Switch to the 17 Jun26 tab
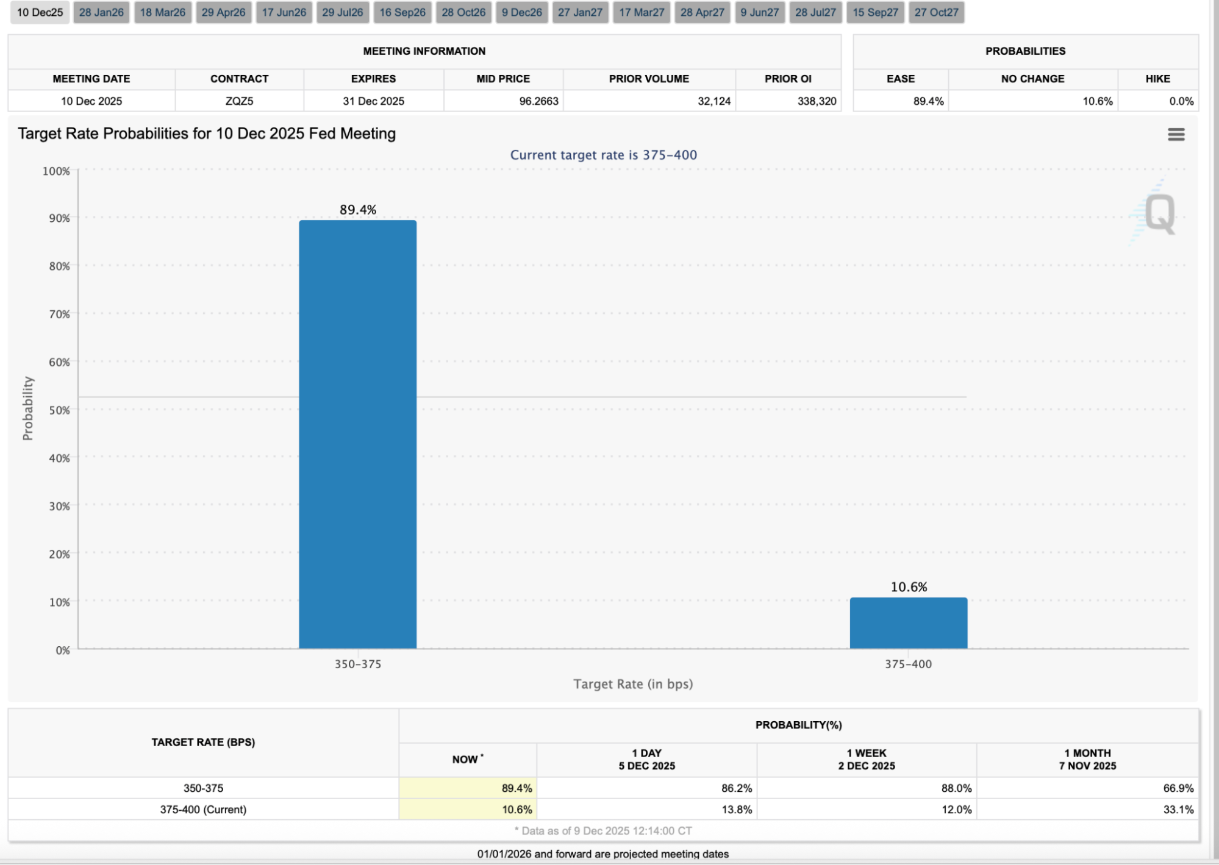Viewport: 1219px width, 865px height. (x=284, y=12)
